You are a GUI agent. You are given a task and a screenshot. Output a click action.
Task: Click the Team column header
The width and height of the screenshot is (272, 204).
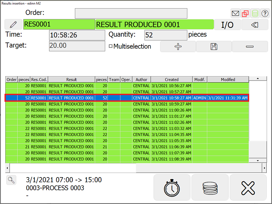tap(114, 80)
